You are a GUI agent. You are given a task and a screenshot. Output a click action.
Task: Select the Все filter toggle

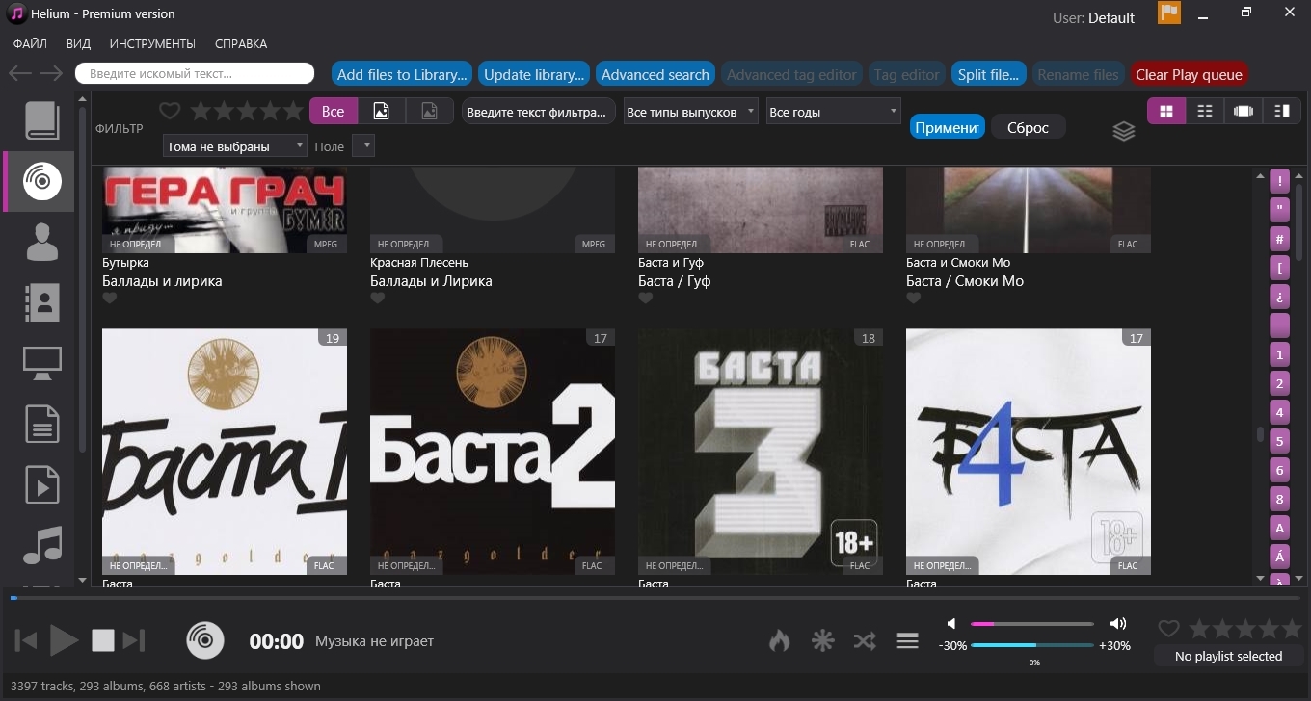[x=334, y=111]
